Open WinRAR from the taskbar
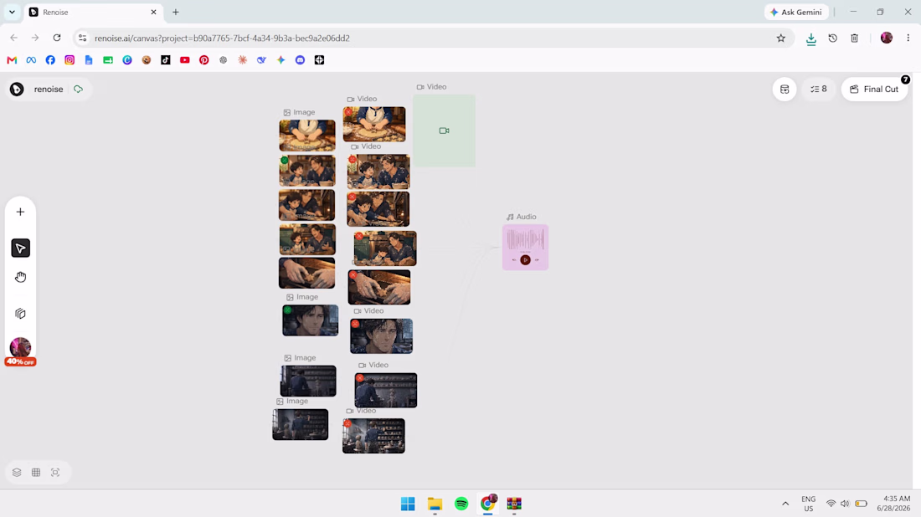Image resolution: width=921 pixels, height=517 pixels. coord(515,504)
